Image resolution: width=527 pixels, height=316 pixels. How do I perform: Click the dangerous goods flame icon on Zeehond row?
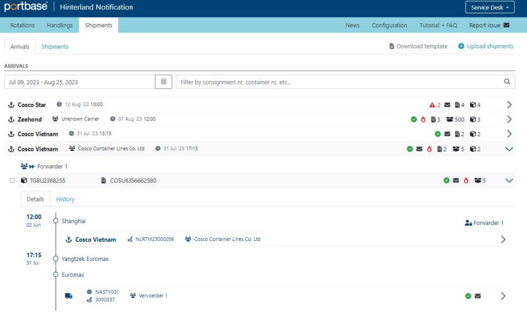pyautogui.click(x=423, y=120)
